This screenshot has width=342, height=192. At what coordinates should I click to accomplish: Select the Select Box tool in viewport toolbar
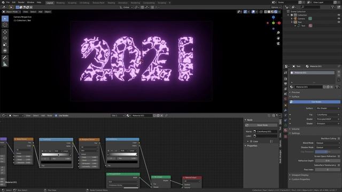click(x=5, y=19)
